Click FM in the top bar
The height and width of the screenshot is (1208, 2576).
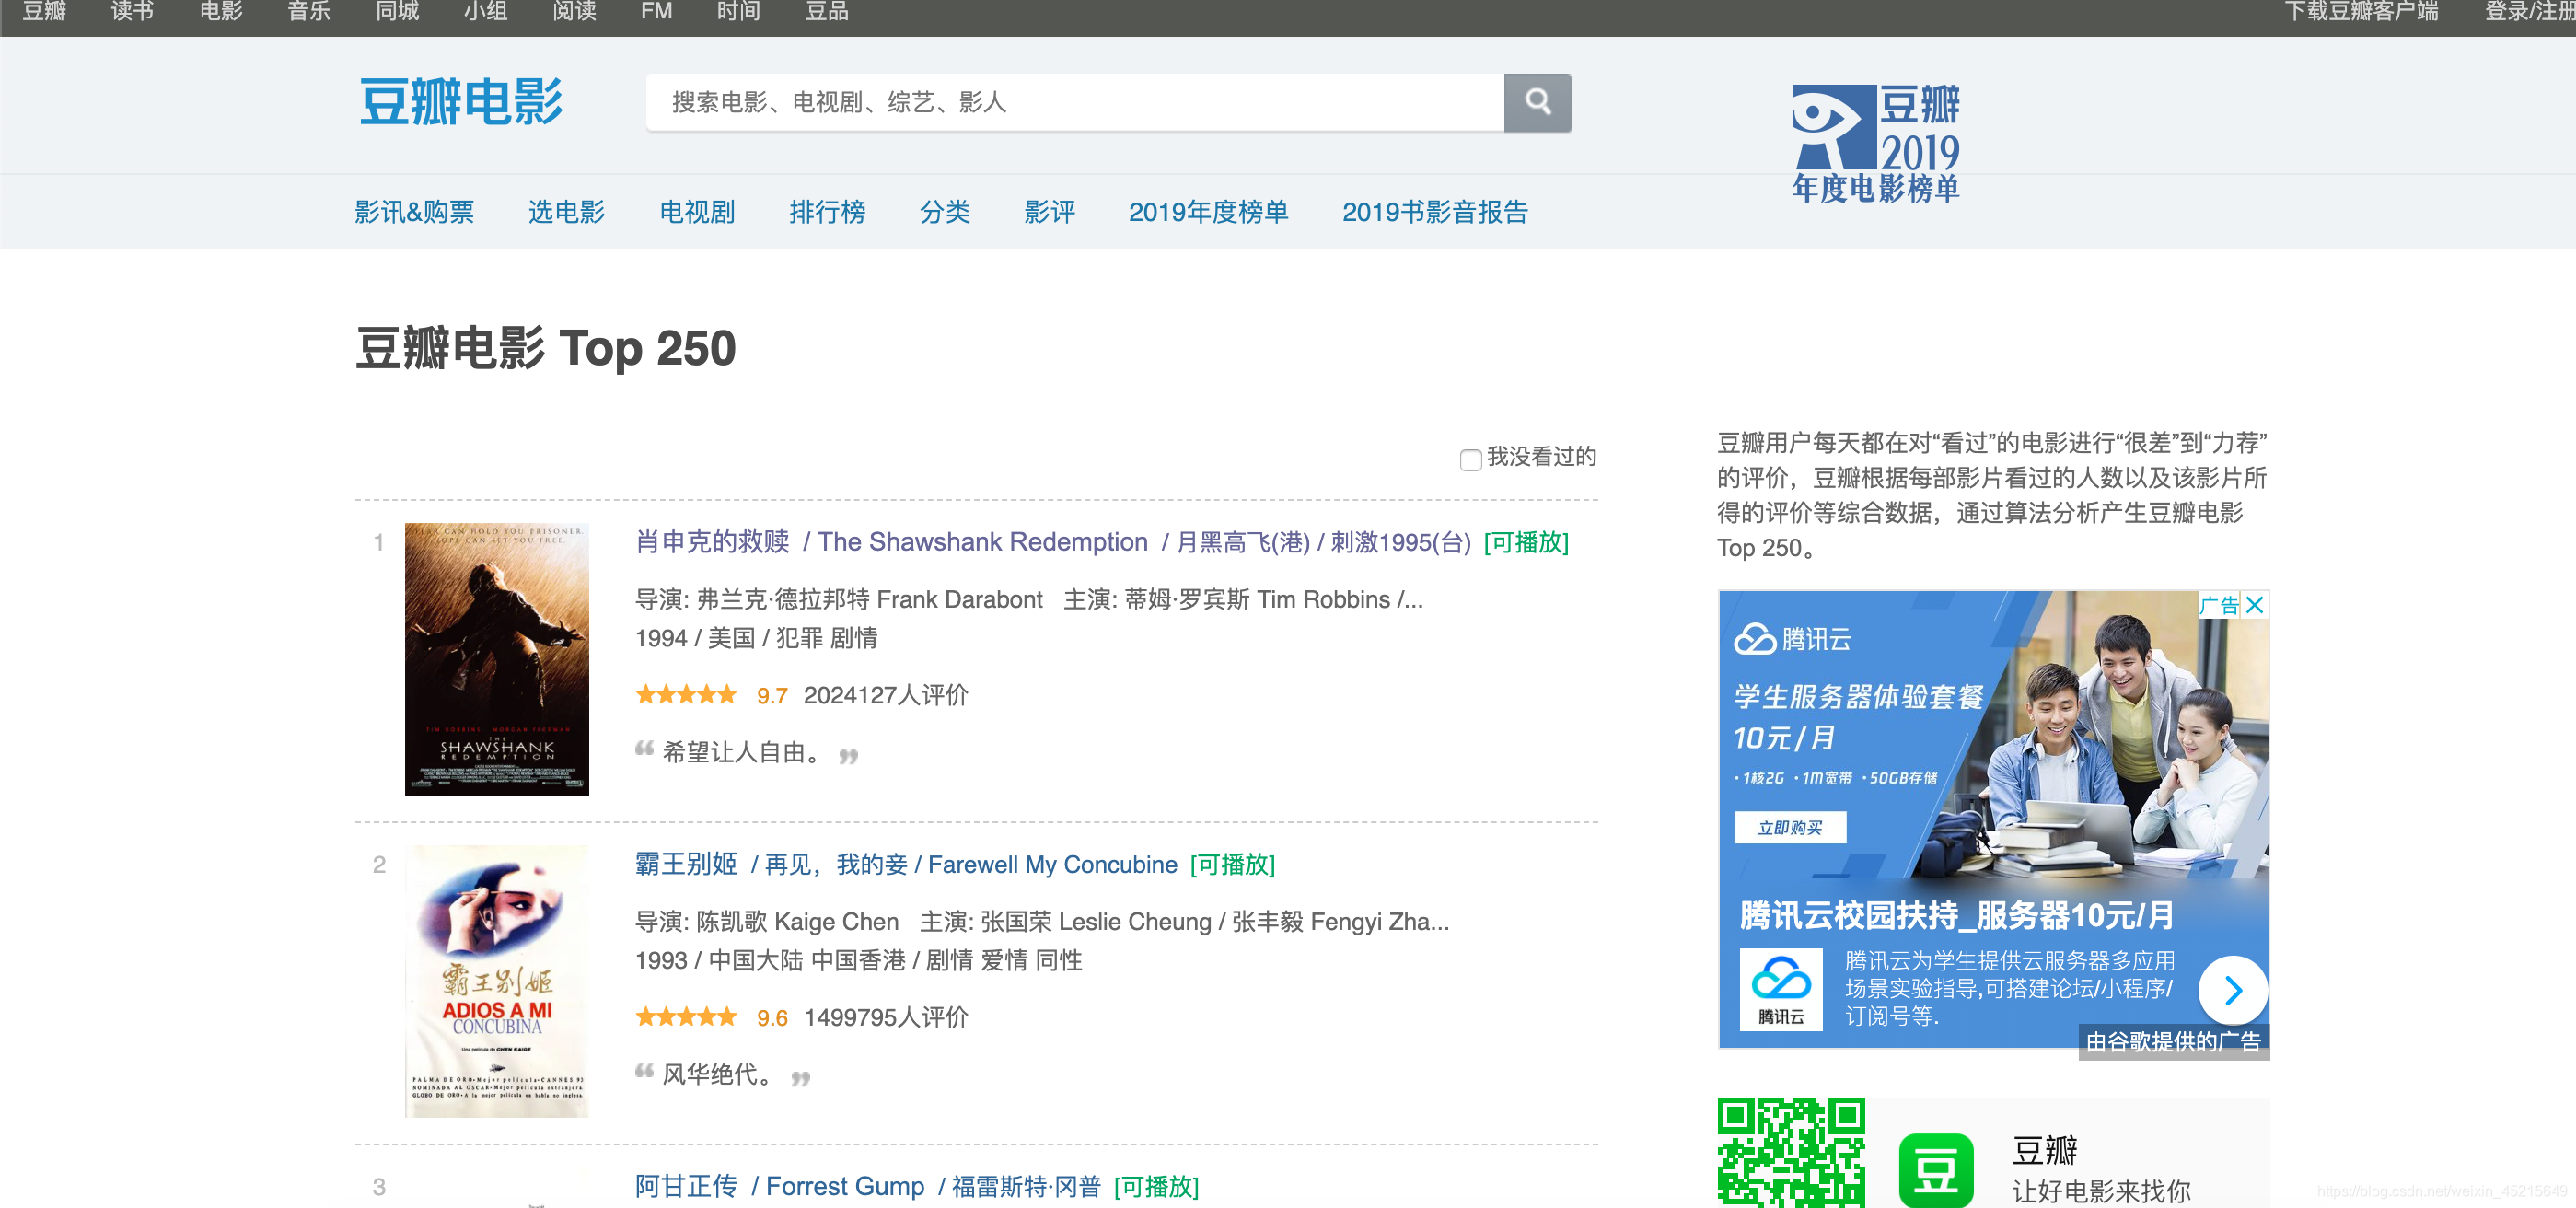(657, 12)
